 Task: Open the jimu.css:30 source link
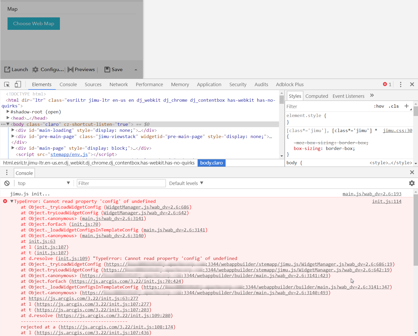coord(398,131)
